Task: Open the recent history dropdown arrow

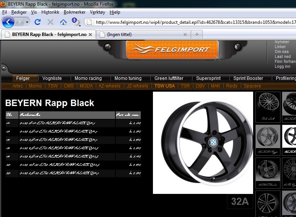Action: tap(27, 22)
